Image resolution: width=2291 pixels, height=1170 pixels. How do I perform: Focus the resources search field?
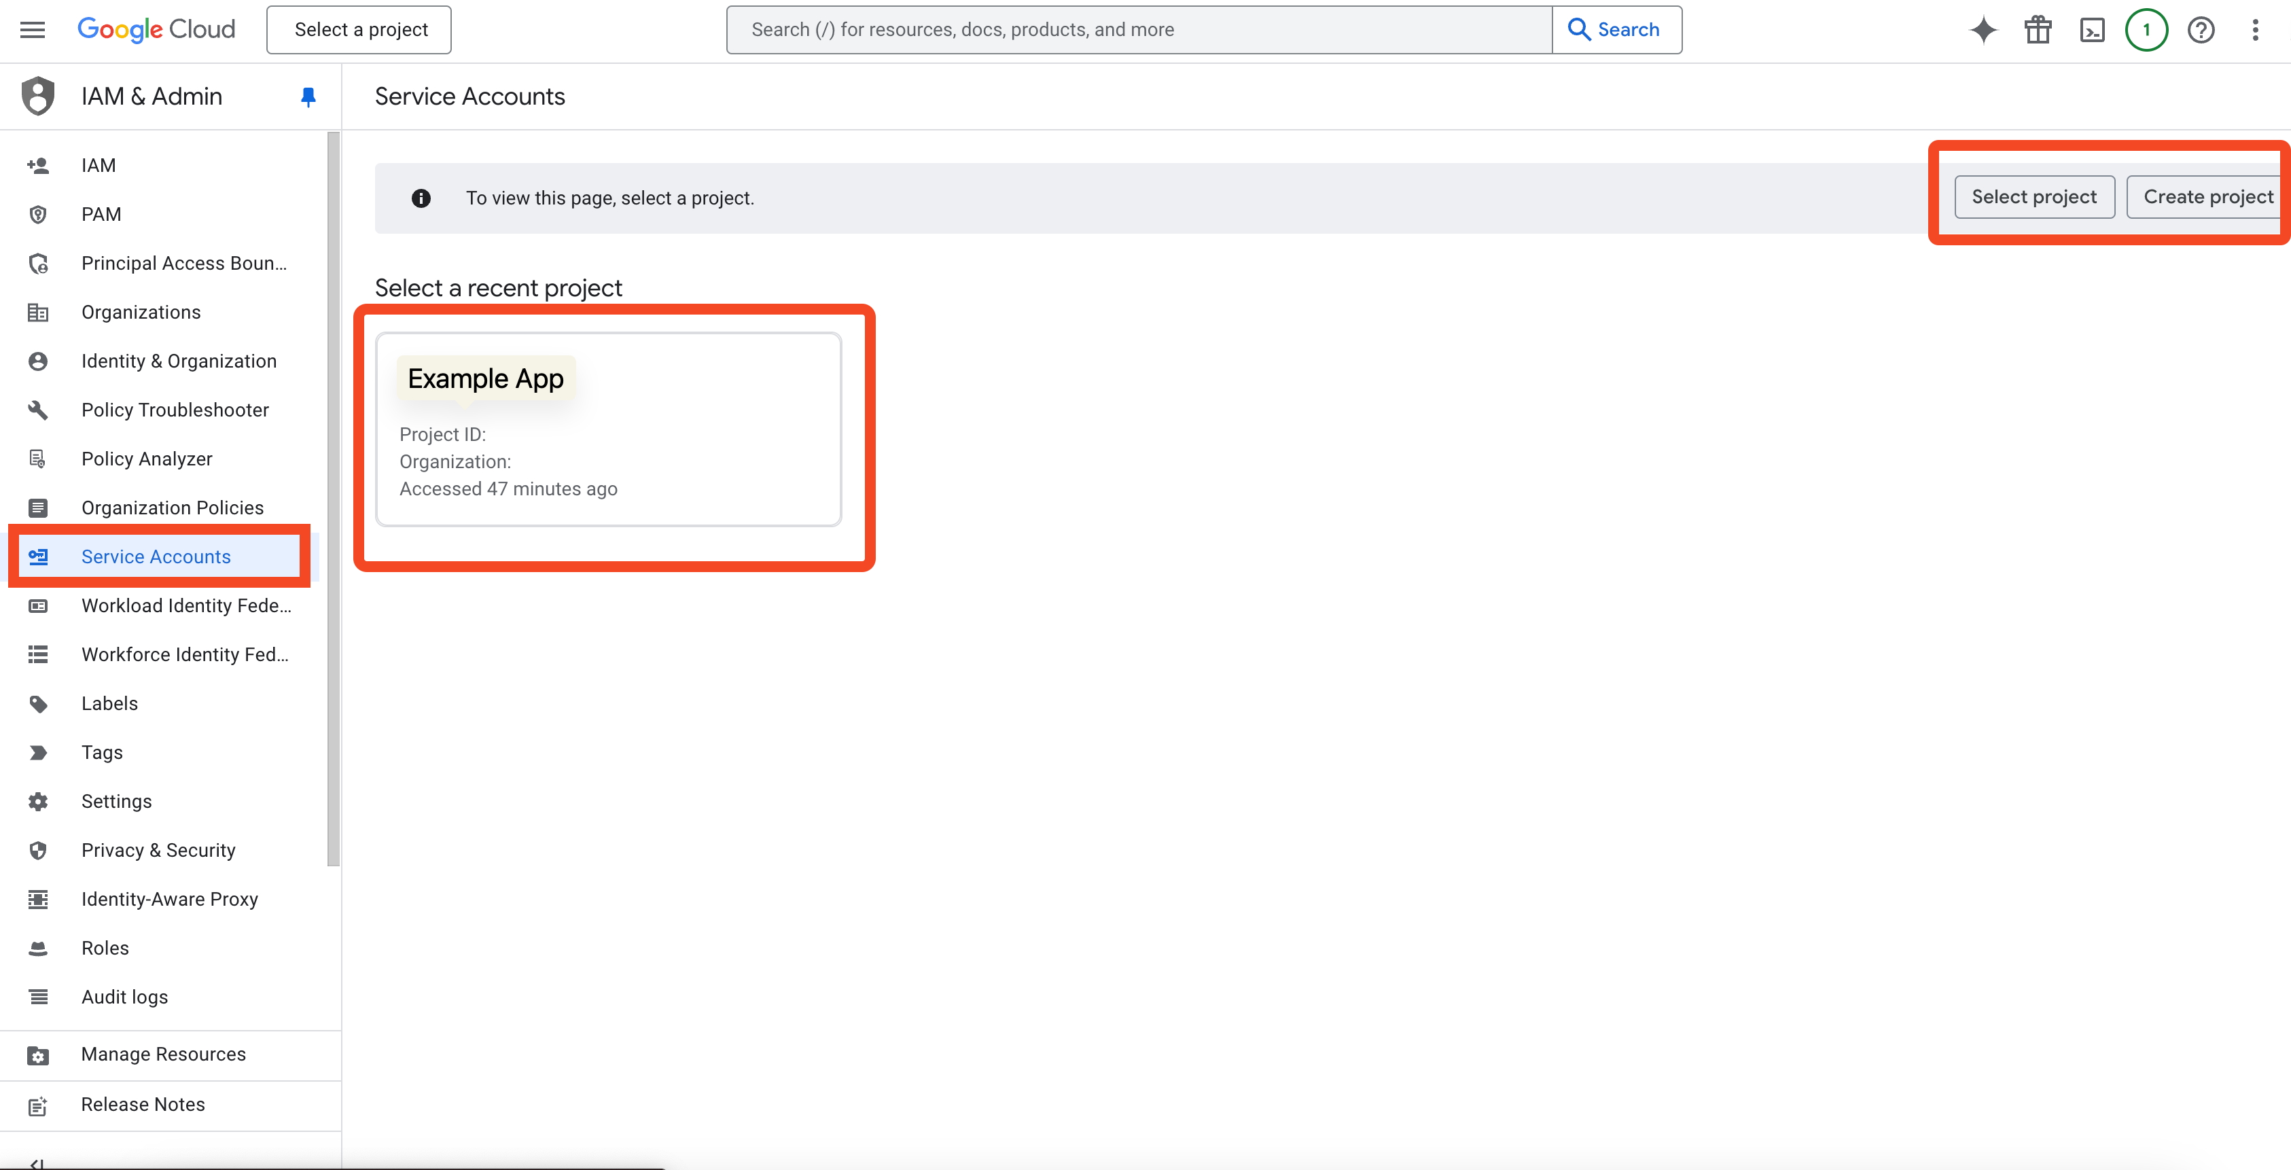pyautogui.click(x=1139, y=29)
